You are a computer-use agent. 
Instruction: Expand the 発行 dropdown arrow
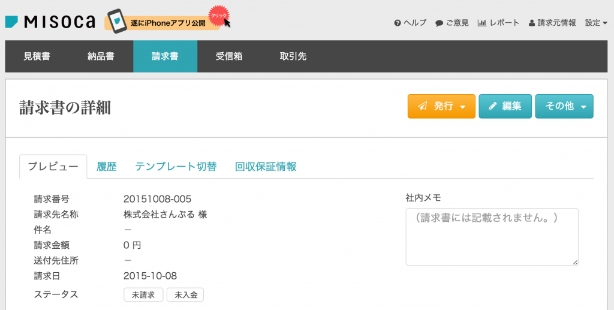click(x=462, y=107)
